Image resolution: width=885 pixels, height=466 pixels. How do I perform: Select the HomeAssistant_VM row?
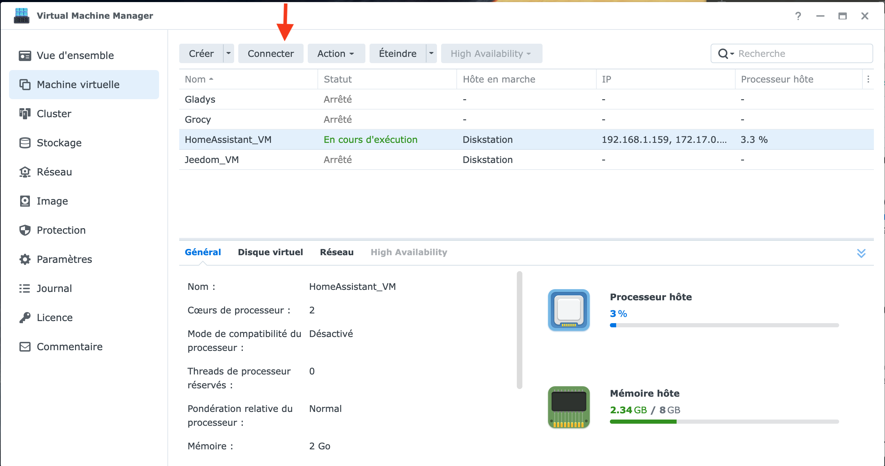[x=526, y=140]
